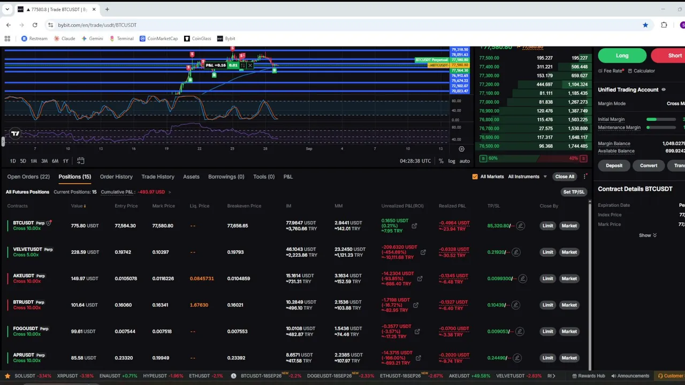Share the BTRUSDT unrealized P&L
Viewport: 685px width, 385px height.
coord(416,305)
